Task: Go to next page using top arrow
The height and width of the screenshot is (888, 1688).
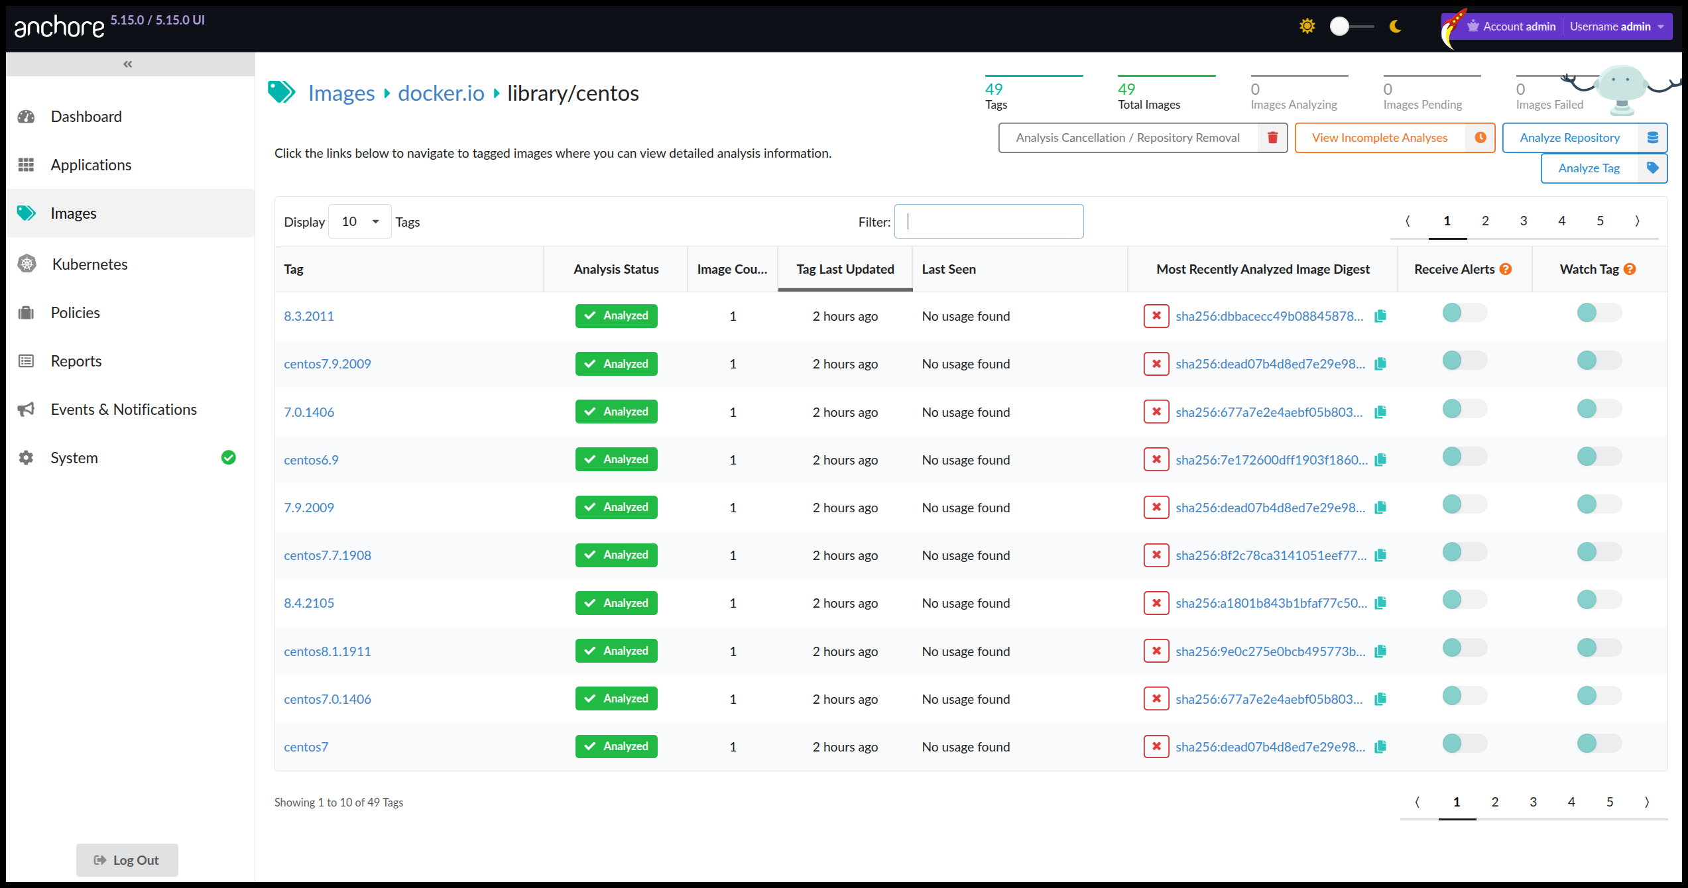Action: [x=1638, y=221]
